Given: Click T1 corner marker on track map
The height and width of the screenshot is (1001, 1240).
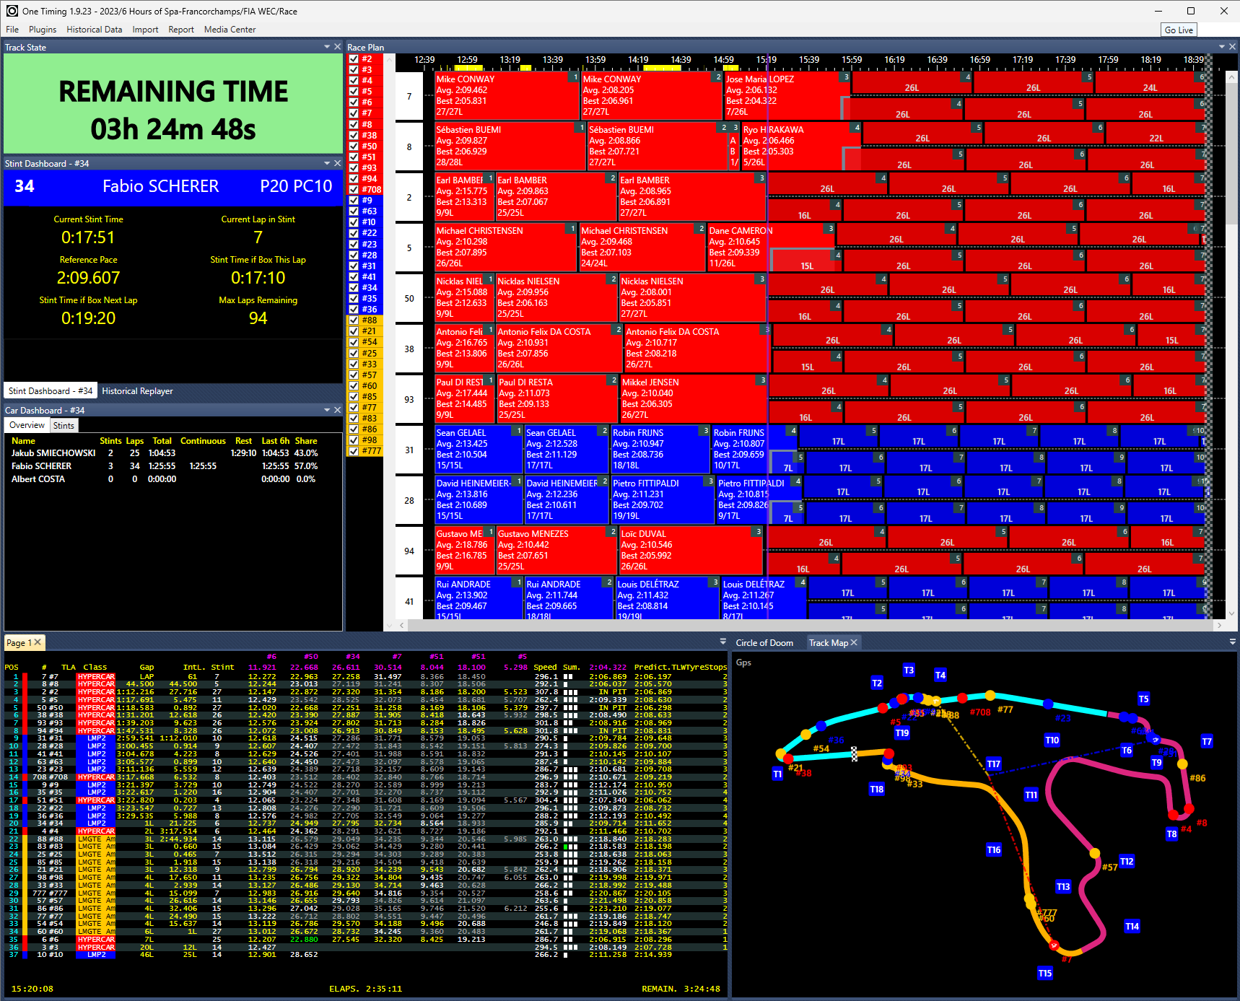Looking at the screenshot, I should (777, 774).
